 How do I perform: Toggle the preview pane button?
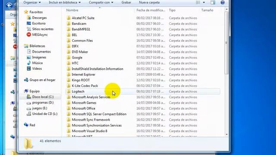tap(213, 3)
